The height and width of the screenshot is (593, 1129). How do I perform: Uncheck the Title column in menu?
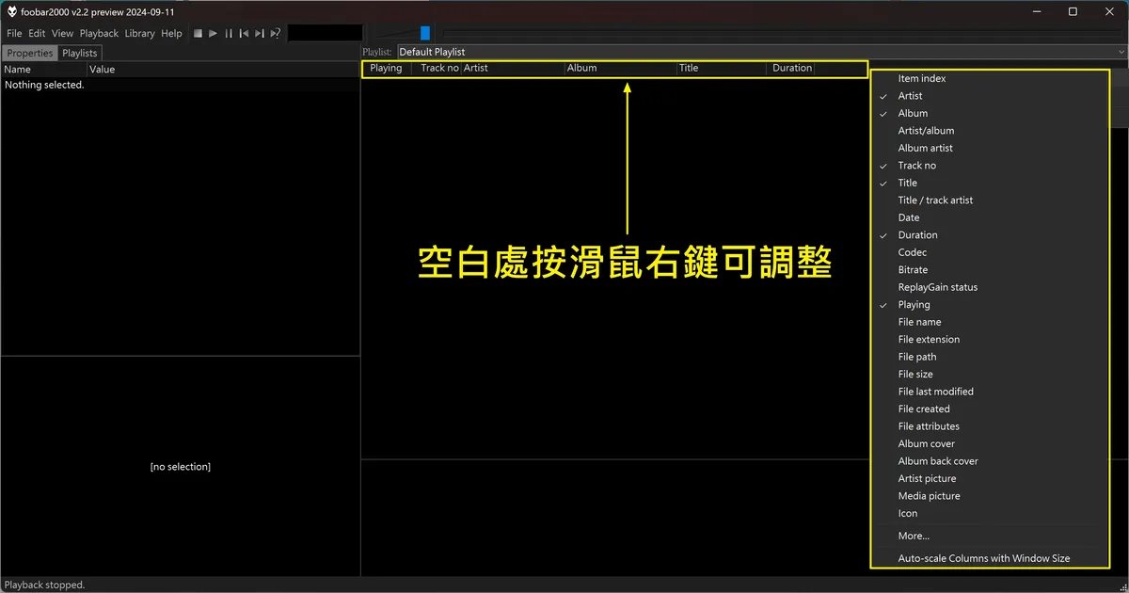click(x=990, y=183)
